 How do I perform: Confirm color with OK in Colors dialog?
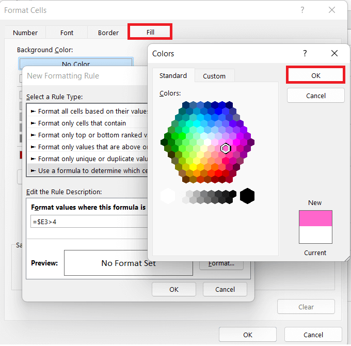point(315,75)
